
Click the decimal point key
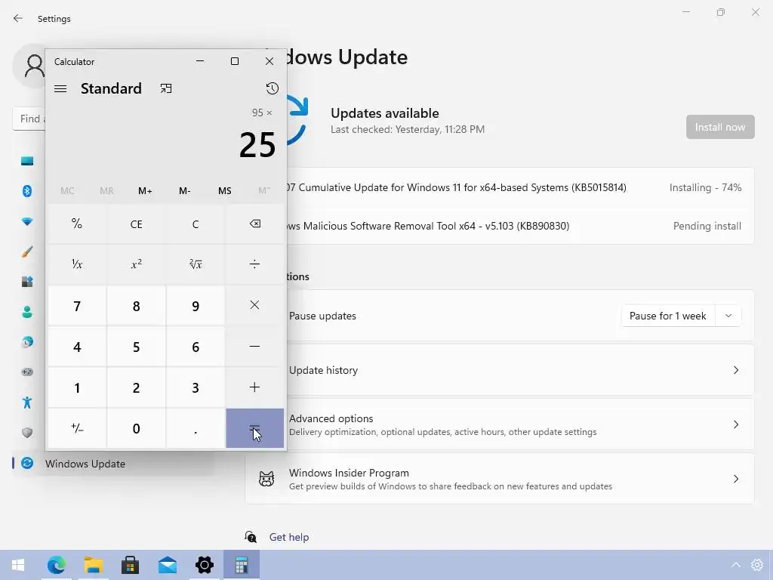(196, 429)
